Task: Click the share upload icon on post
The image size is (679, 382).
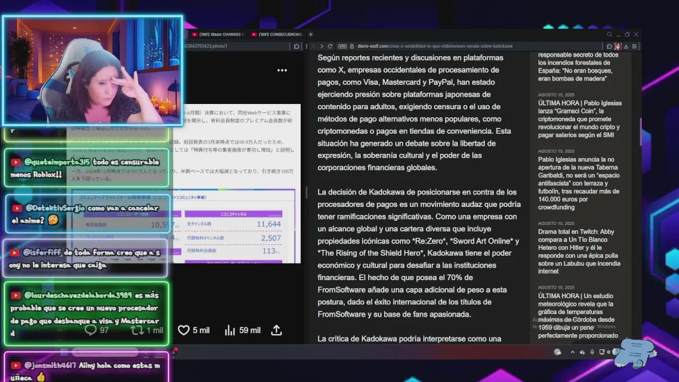Action: [x=276, y=330]
